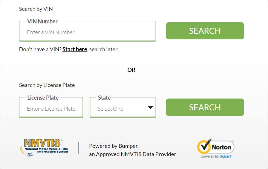Click the Search button for License Plate
The width and height of the screenshot is (268, 169).
[205, 107]
